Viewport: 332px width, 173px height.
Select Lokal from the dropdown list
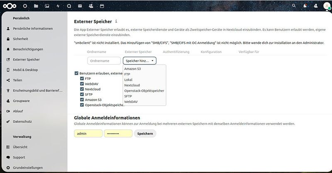pyautogui.click(x=128, y=80)
